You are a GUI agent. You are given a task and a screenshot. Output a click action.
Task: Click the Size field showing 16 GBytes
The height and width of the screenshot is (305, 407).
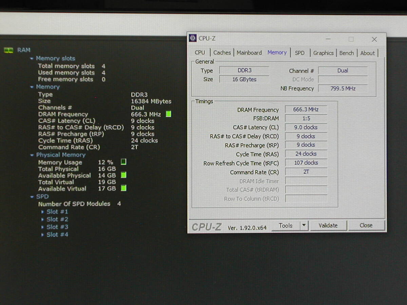tap(244, 79)
